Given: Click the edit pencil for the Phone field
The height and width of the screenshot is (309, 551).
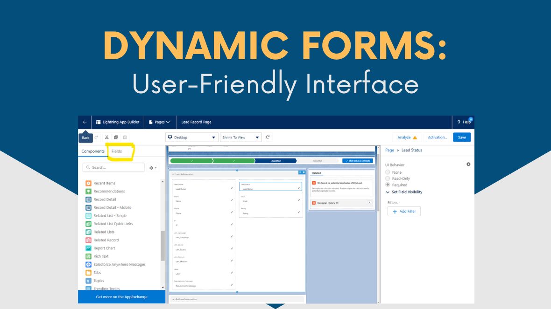Looking at the screenshot, I should coord(232,212).
